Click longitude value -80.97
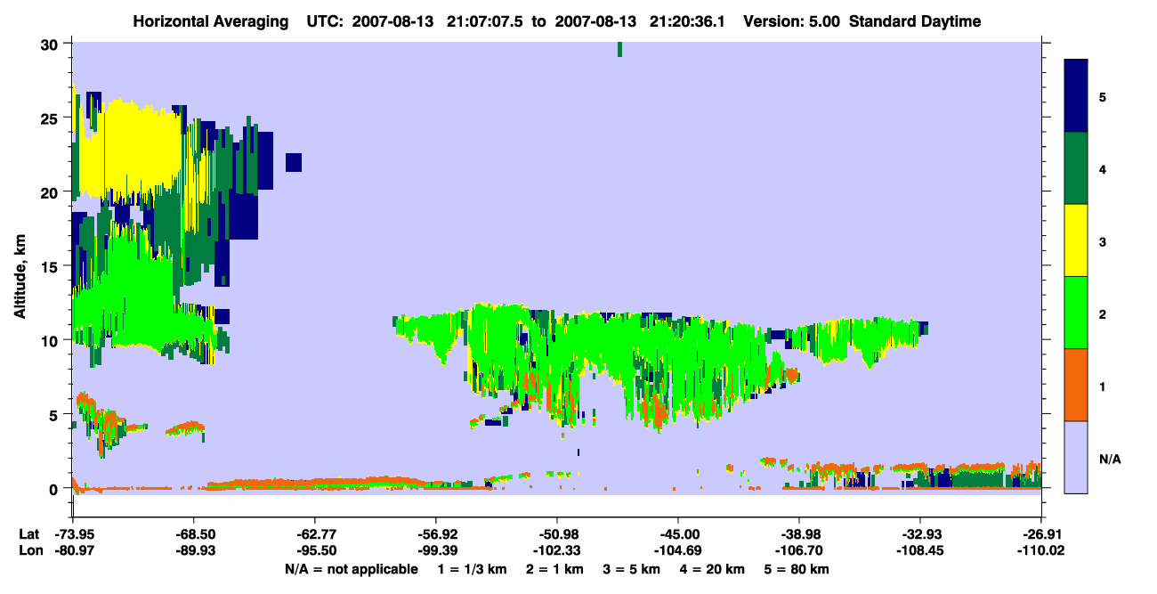1157x594 pixels. click(72, 551)
